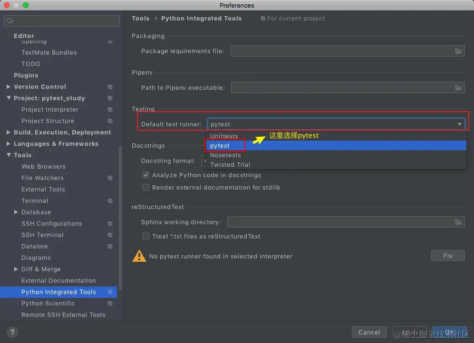Enable Render external documentation for stdlib
Image resolution: width=474 pixels, height=343 pixels.
[x=145, y=187]
